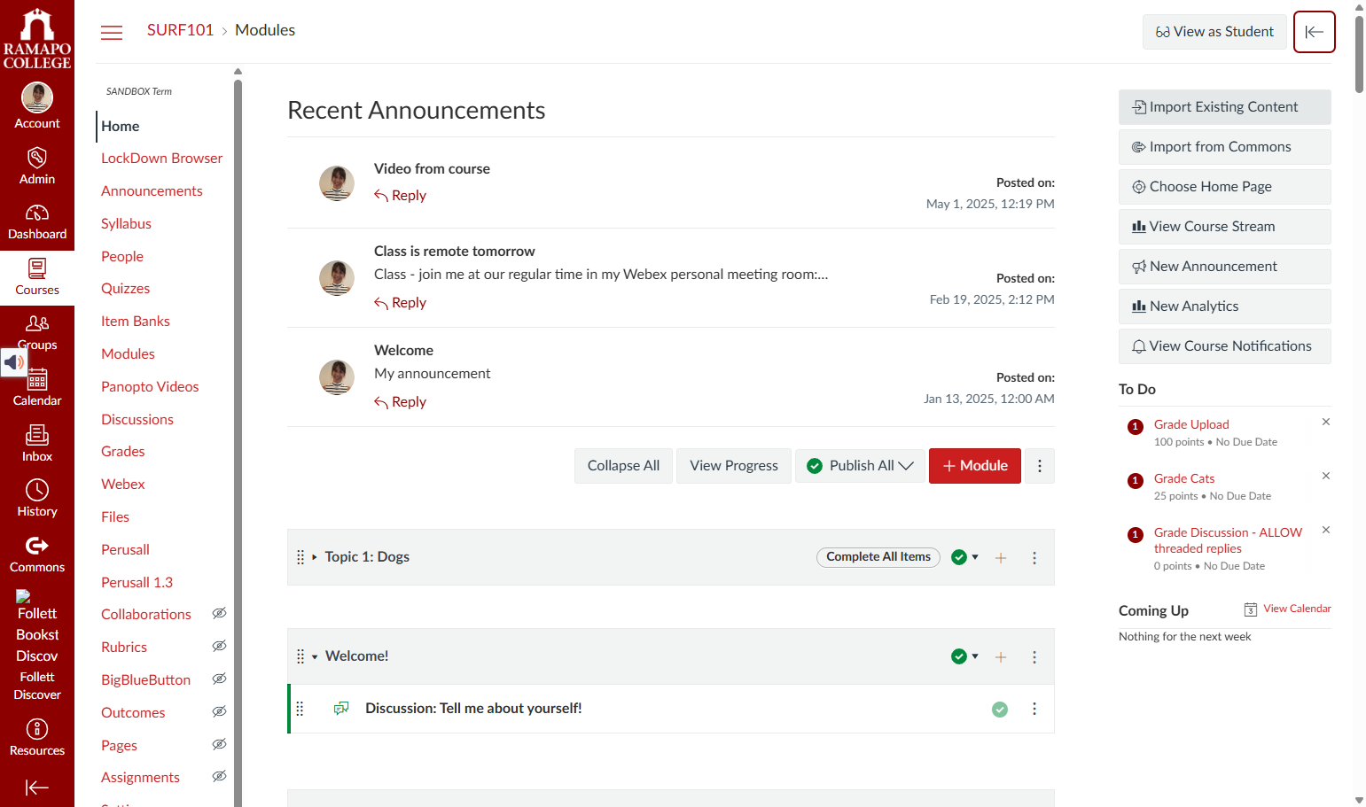Open the Account profile icon
1366x807 pixels.
(x=37, y=97)
